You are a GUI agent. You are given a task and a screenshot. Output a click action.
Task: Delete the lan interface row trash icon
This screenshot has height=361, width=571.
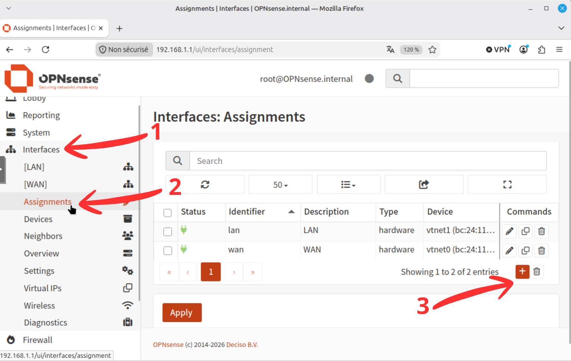541,231
